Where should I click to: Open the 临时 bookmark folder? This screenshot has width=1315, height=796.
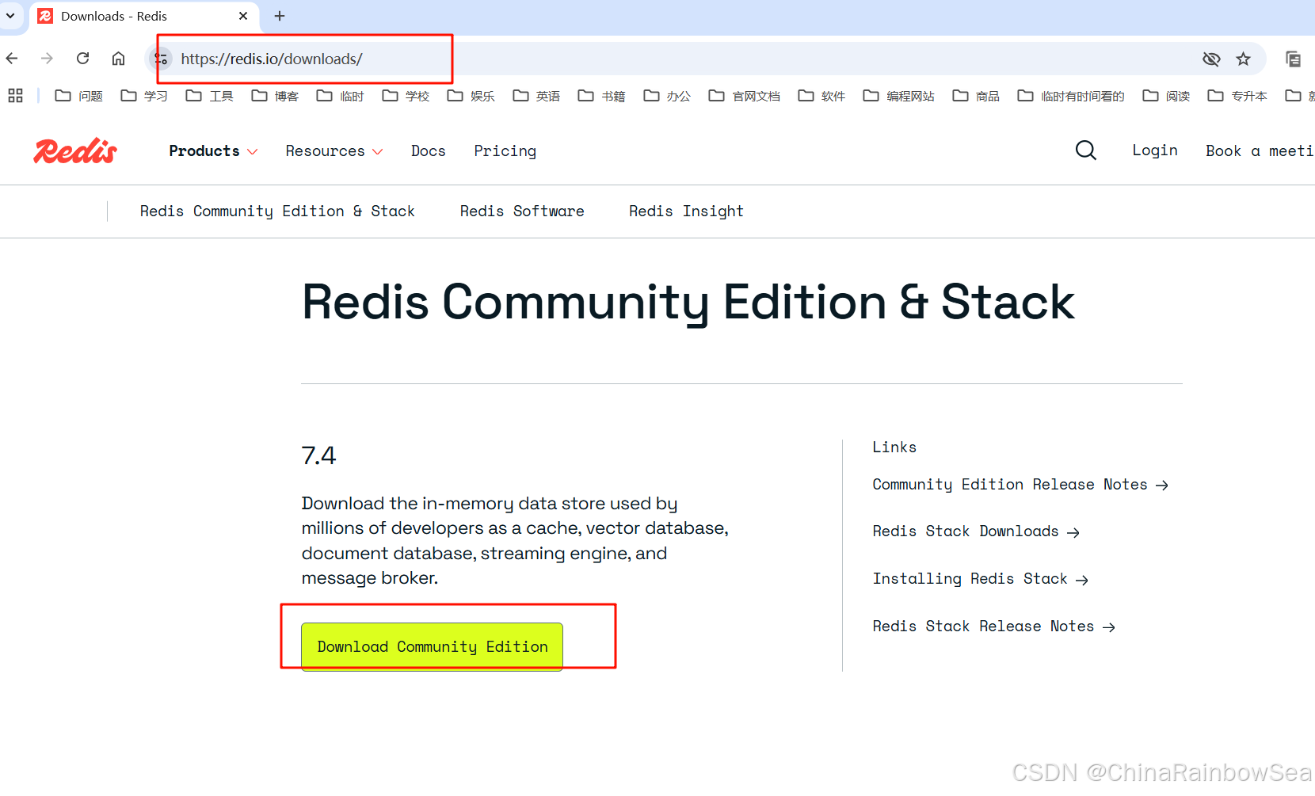pos(341,96)
